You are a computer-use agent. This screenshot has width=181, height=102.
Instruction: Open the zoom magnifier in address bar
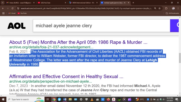pos(155,8)
